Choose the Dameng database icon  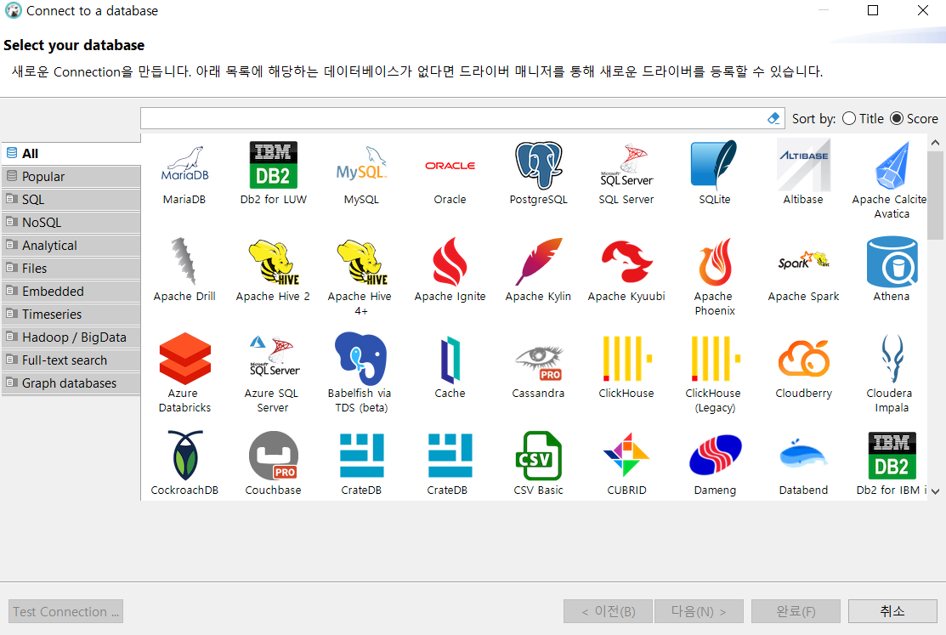(x=714, y=455)
